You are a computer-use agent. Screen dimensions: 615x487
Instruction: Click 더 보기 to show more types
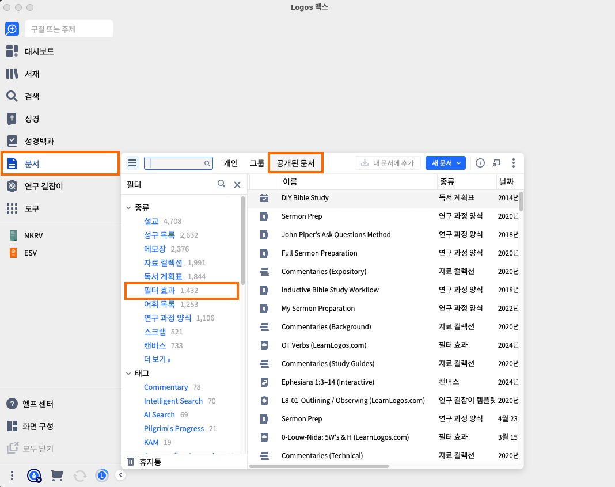(157, 359)
